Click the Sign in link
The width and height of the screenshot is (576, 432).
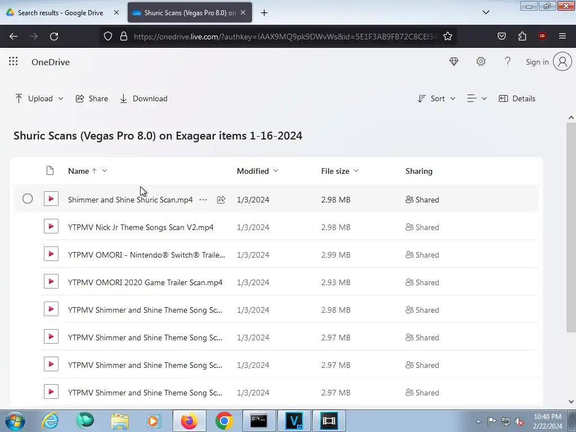click(x=537, y=62)
